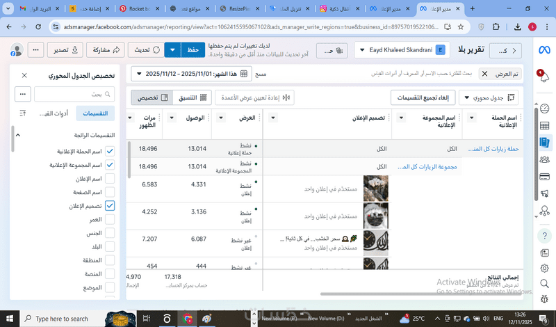Open the profile avatar with Facebook badge

pos(17,49)
